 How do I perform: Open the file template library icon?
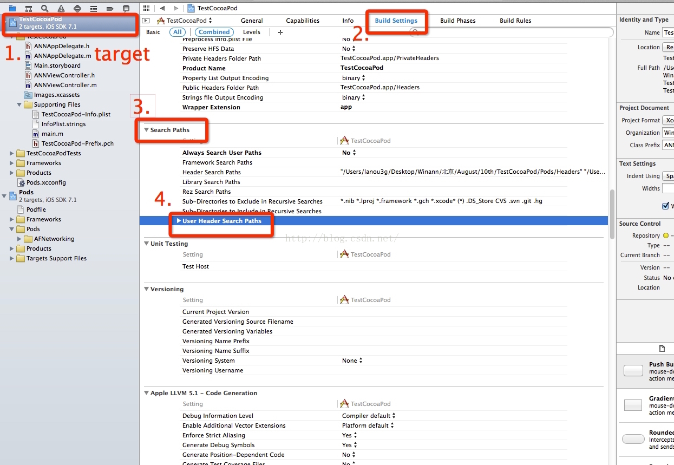point(662,349)
